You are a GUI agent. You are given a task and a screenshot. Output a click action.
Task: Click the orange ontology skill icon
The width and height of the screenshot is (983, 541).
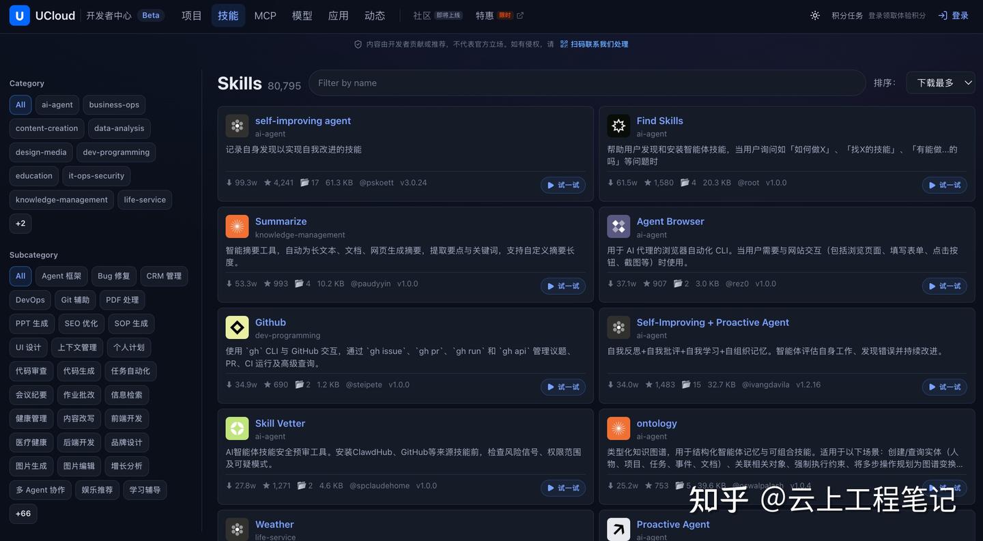618,428
